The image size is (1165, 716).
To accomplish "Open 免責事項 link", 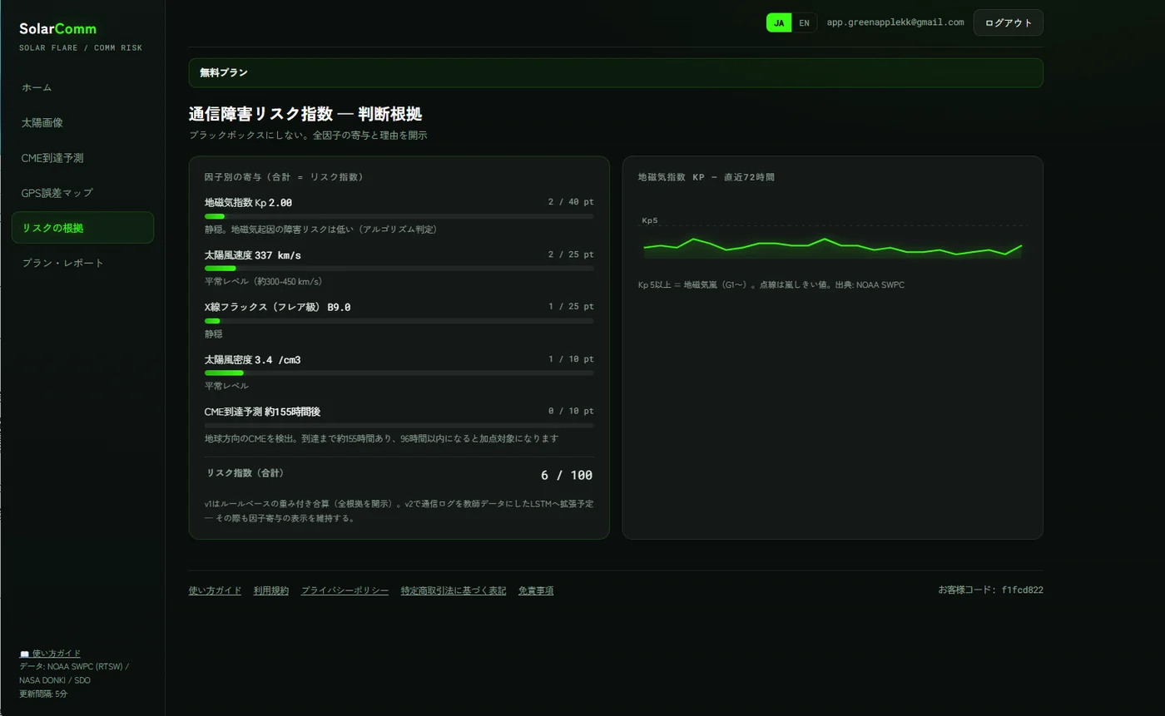I will [536, 590].
